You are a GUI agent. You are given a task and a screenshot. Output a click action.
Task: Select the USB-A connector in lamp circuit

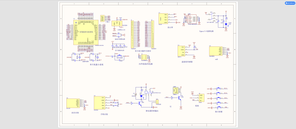point(176,90)
